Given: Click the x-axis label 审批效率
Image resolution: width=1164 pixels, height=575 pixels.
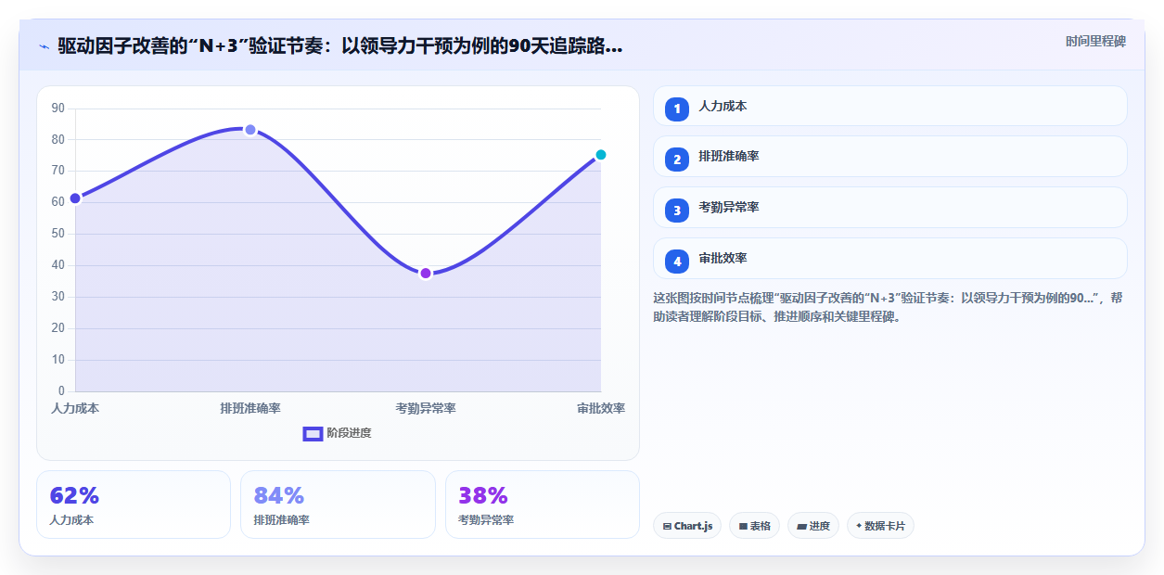Looking at the screenshot, I should [x=601, y=409].
